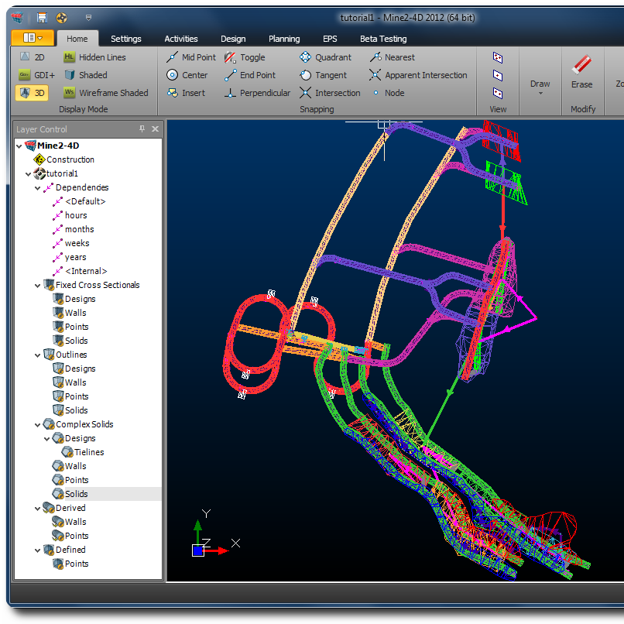Collapse the Mine2-4D root node
Image resolution: width=624 pixels, height=624 pixels.
(x=19, y=146)
